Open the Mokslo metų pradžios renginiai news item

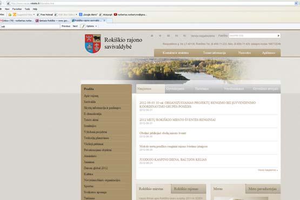pos(174,146)
